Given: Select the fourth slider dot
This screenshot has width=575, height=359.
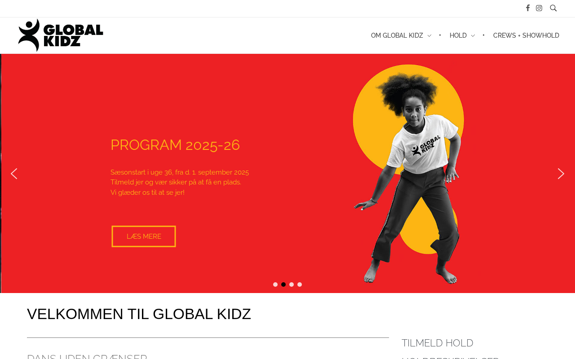Looking at the screenshot, I should [x=300, y=285].
